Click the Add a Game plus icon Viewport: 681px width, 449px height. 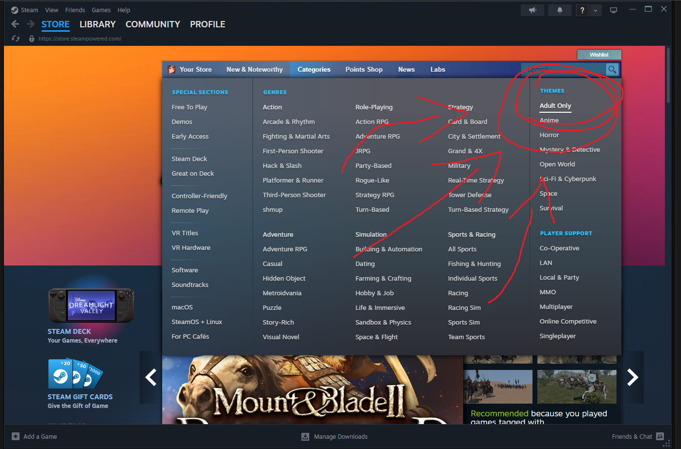coord(16,436)
